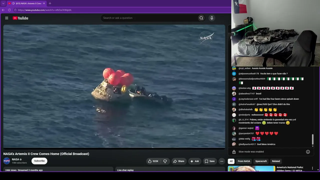This screenshot has width=320, height=180.
Task: Dislike the video with thumbs-down
Action: [x=165, y=161]
